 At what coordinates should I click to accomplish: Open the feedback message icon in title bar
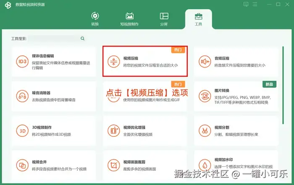pos(246,4)
